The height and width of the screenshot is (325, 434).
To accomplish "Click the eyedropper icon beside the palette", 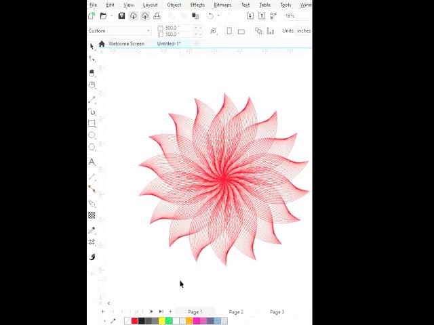I will click(113, 321).
